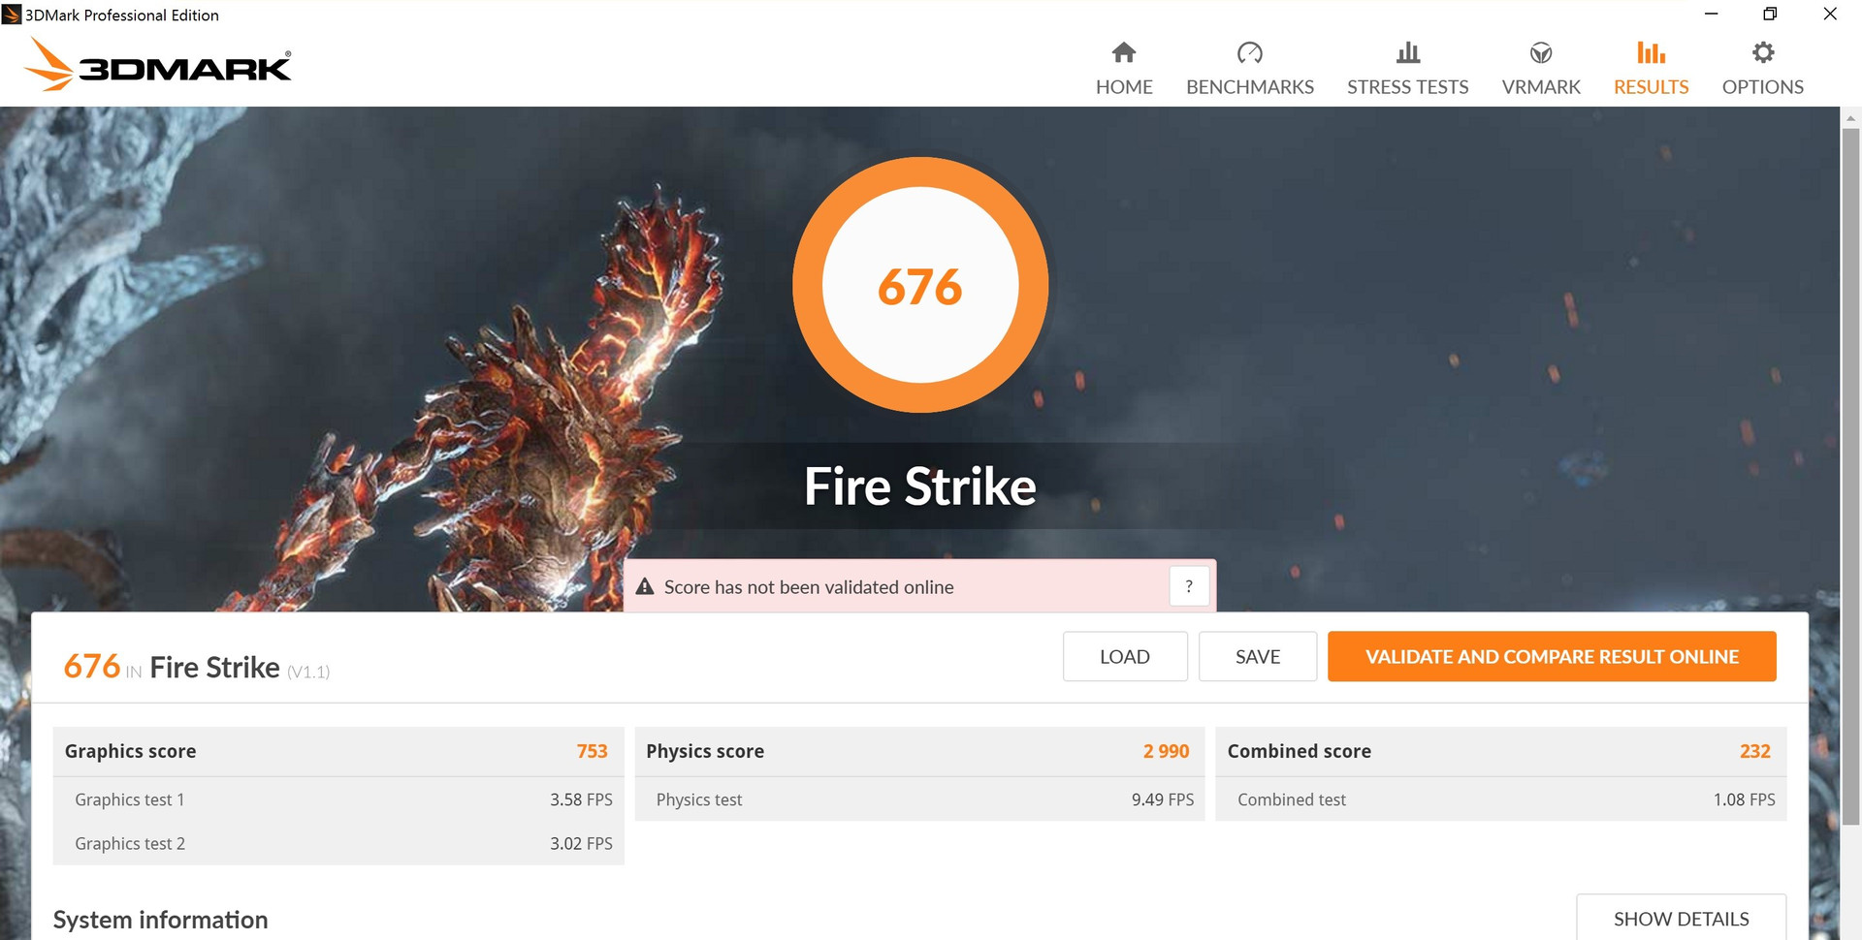Close the 3DMark window
The image size is (1862, 940).
coord(1830,15)
